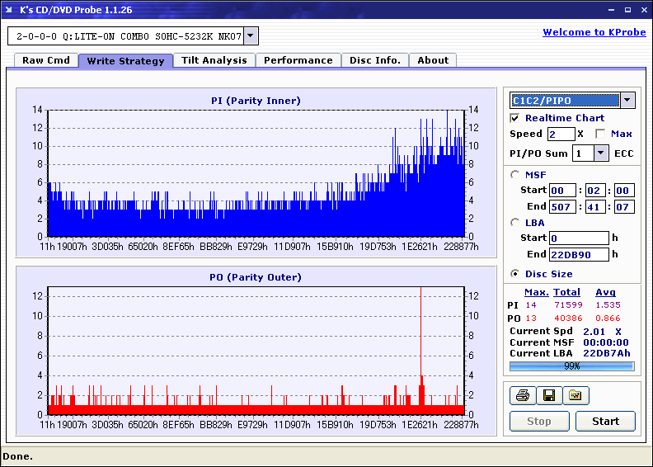Image resolution: width=653 pixels, height=467 pixels.
Task: Open the LITE-ON drive selection dropdown
Action: coord(251,36)
